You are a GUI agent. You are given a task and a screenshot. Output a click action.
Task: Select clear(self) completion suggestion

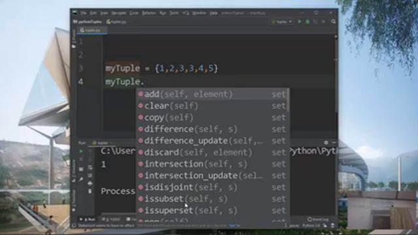pos(212,106)
